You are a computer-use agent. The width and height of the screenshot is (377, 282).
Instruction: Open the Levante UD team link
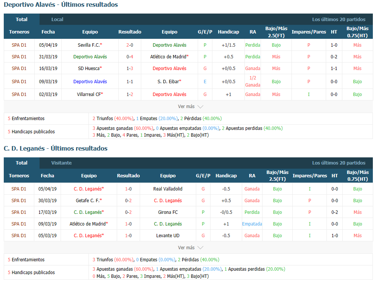coord(168,236)
